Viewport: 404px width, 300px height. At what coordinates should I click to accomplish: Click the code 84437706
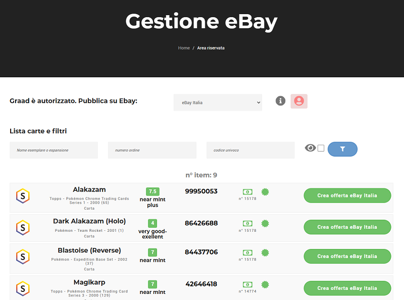point(201,252)
